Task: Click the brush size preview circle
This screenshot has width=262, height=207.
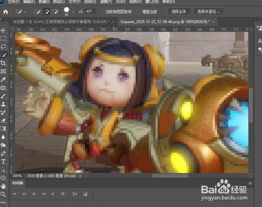Action: point(67,10)
